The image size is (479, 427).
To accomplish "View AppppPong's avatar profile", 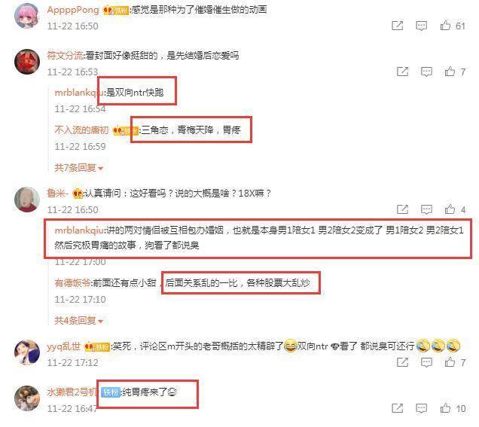I will (x=27, y=16).
